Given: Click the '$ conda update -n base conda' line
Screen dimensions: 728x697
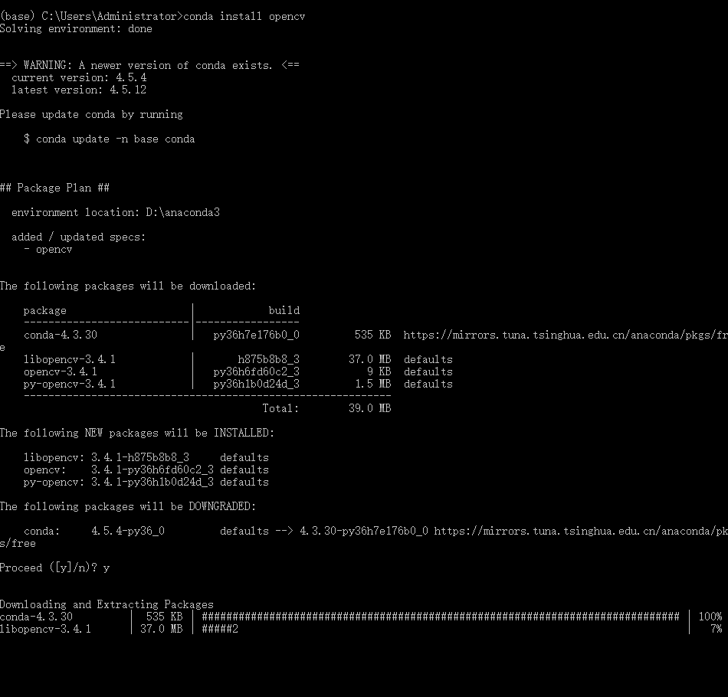Looking at the screenshot, I should pos(110,139).
